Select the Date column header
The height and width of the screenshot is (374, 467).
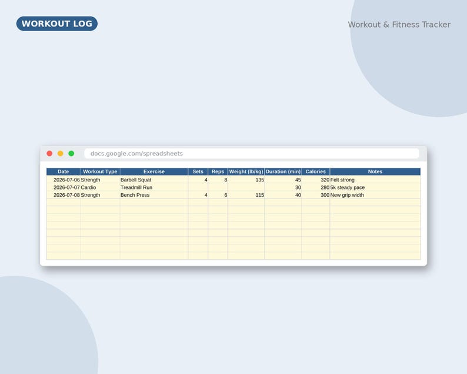click(x=63, y=171)
